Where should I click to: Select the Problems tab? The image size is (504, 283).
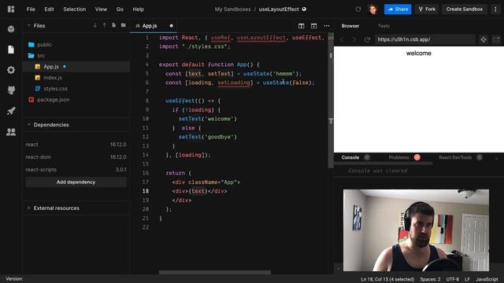(x=399, y=157)
